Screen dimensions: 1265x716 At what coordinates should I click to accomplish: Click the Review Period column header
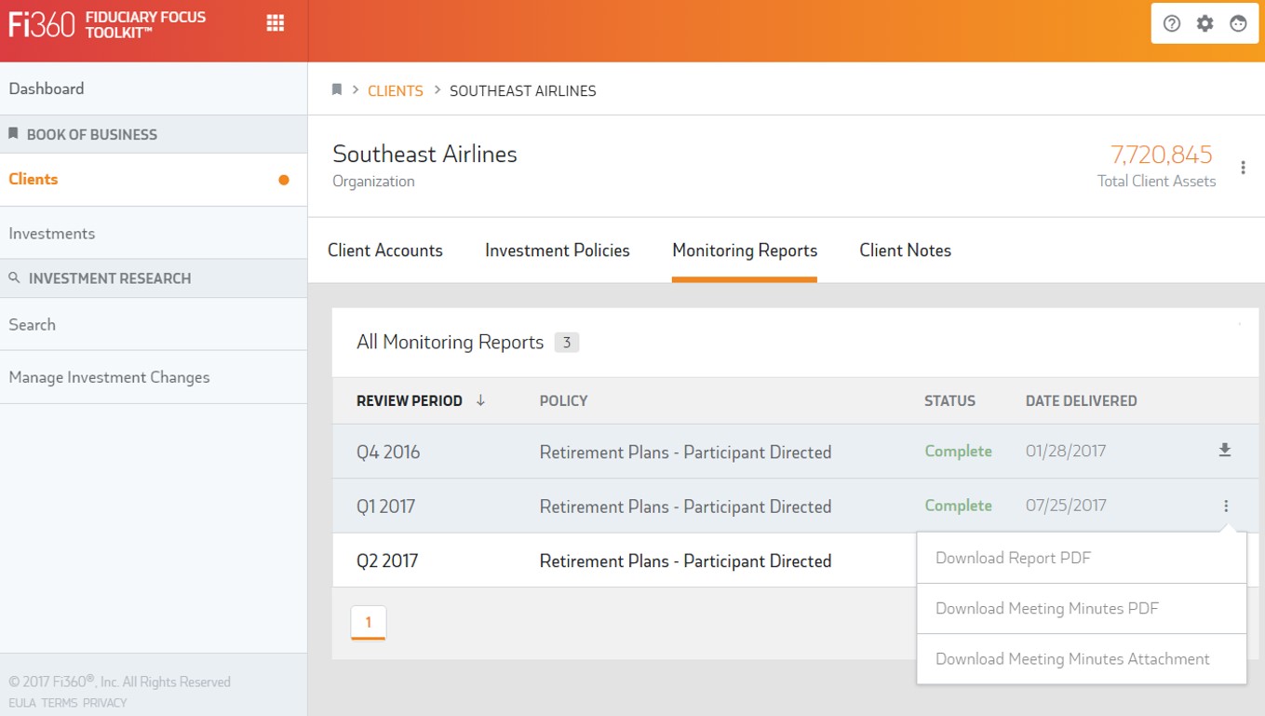tap(410, 400)
